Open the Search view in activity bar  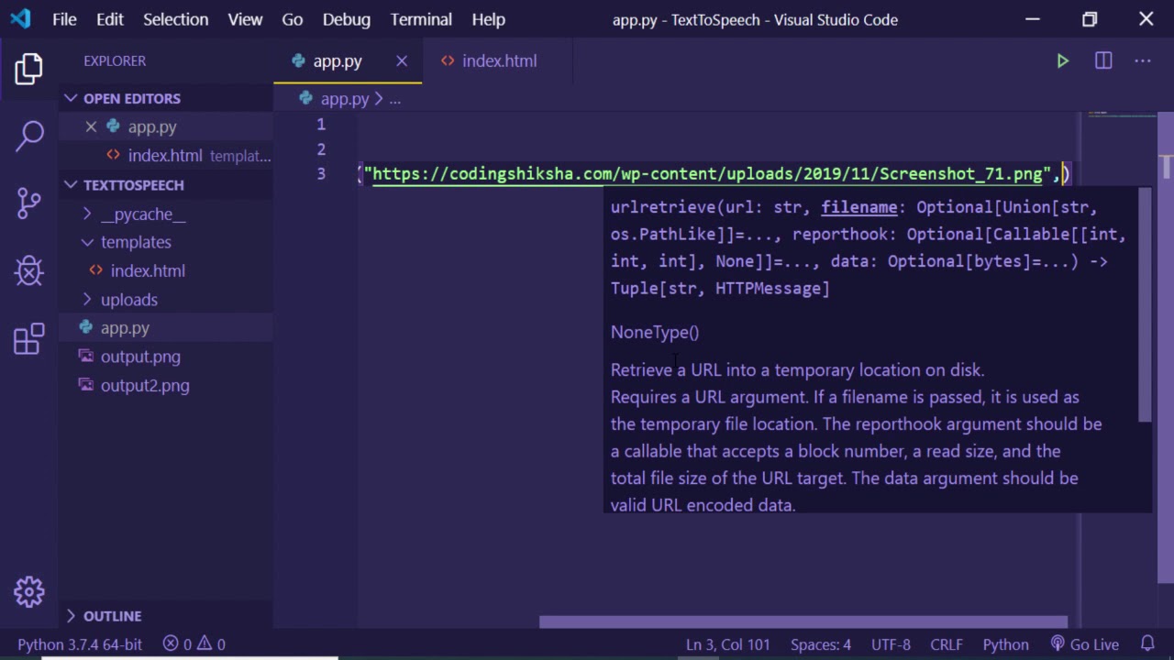[x=29, y=136]
